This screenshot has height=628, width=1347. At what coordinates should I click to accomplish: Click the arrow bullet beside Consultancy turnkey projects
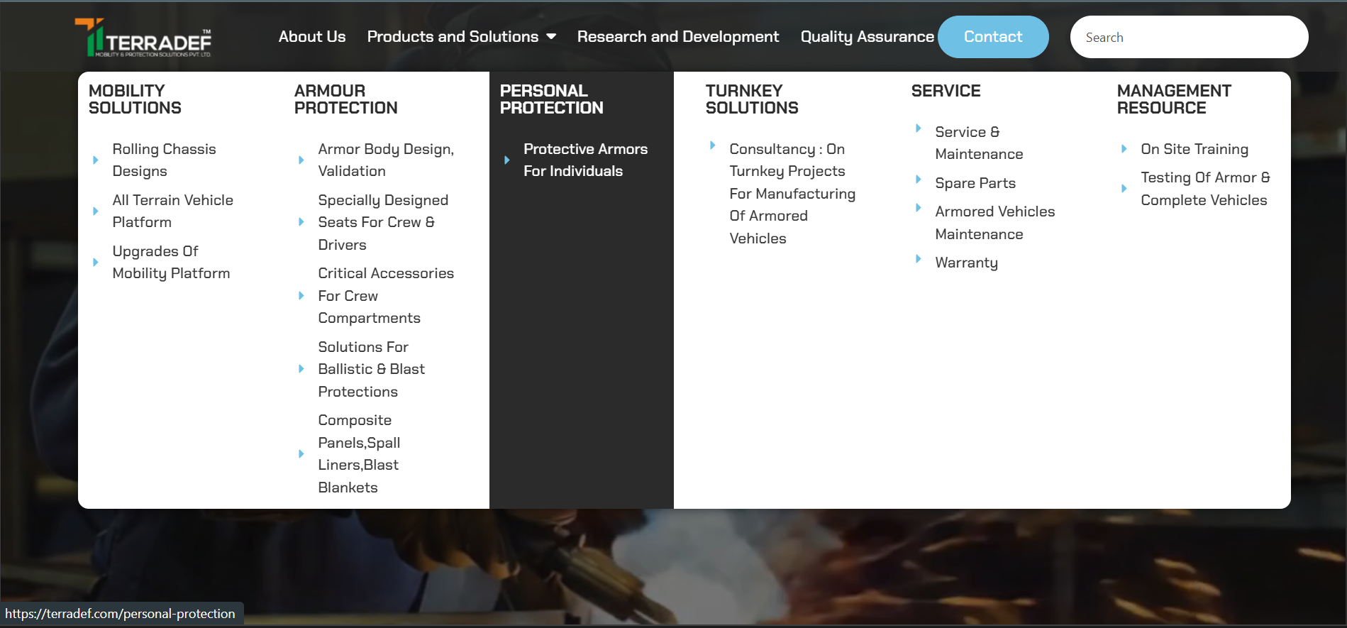pos(713,145)
